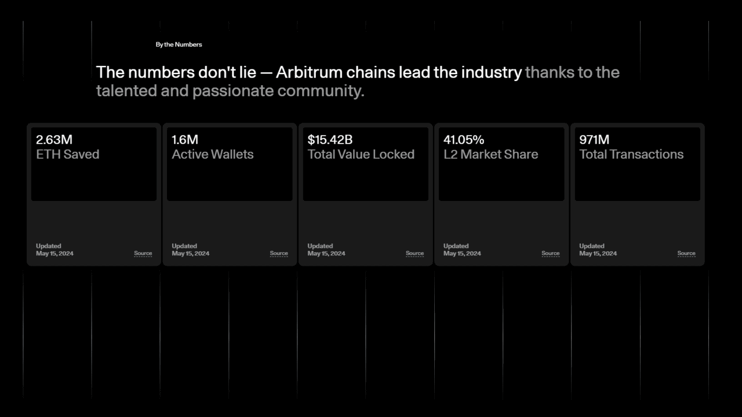Click the "Total Transactions" label
The image size is (742, 417).
tap(631, 154)
